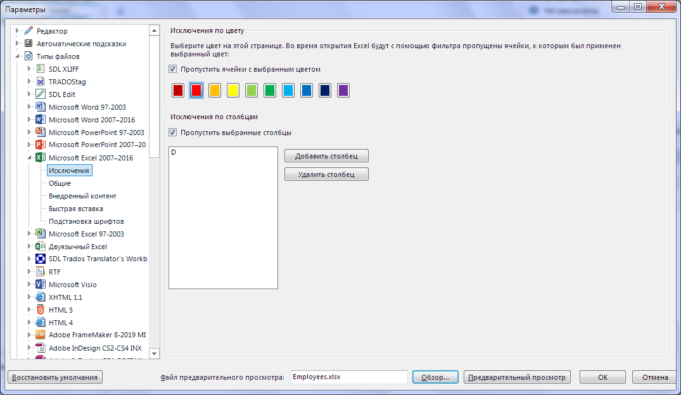Viewport: 681px width, 395px height.
Task: Select the HTML 5 icon in tree
Action: [41, 310]
